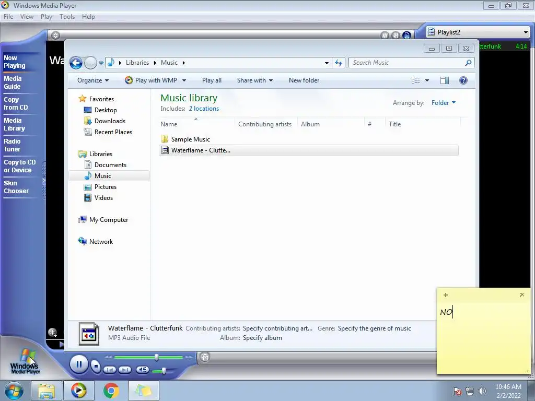Create a New folder
The height and width of the screenshot is (401, 535).
pos(304,80)
